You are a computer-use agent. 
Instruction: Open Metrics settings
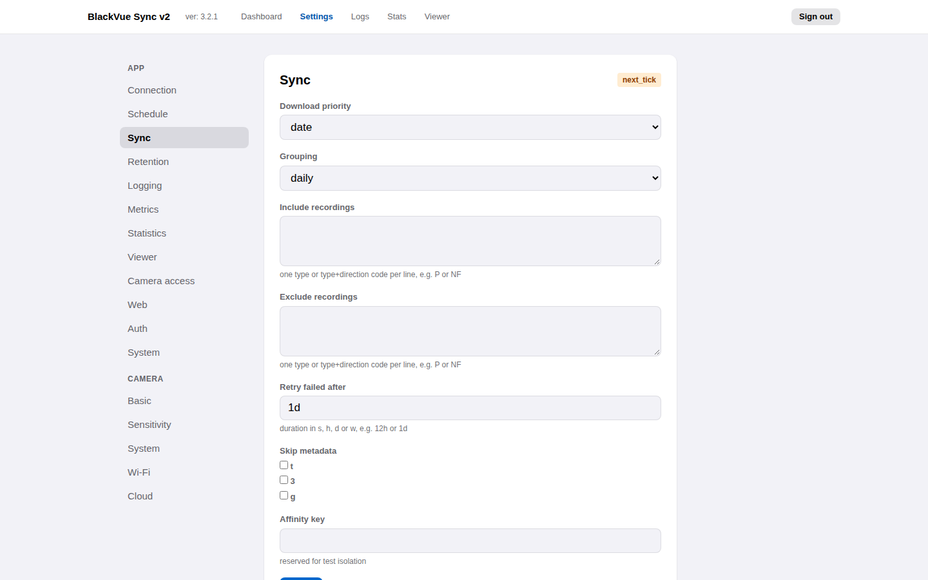pyautogui.click(x=184, y=209)
